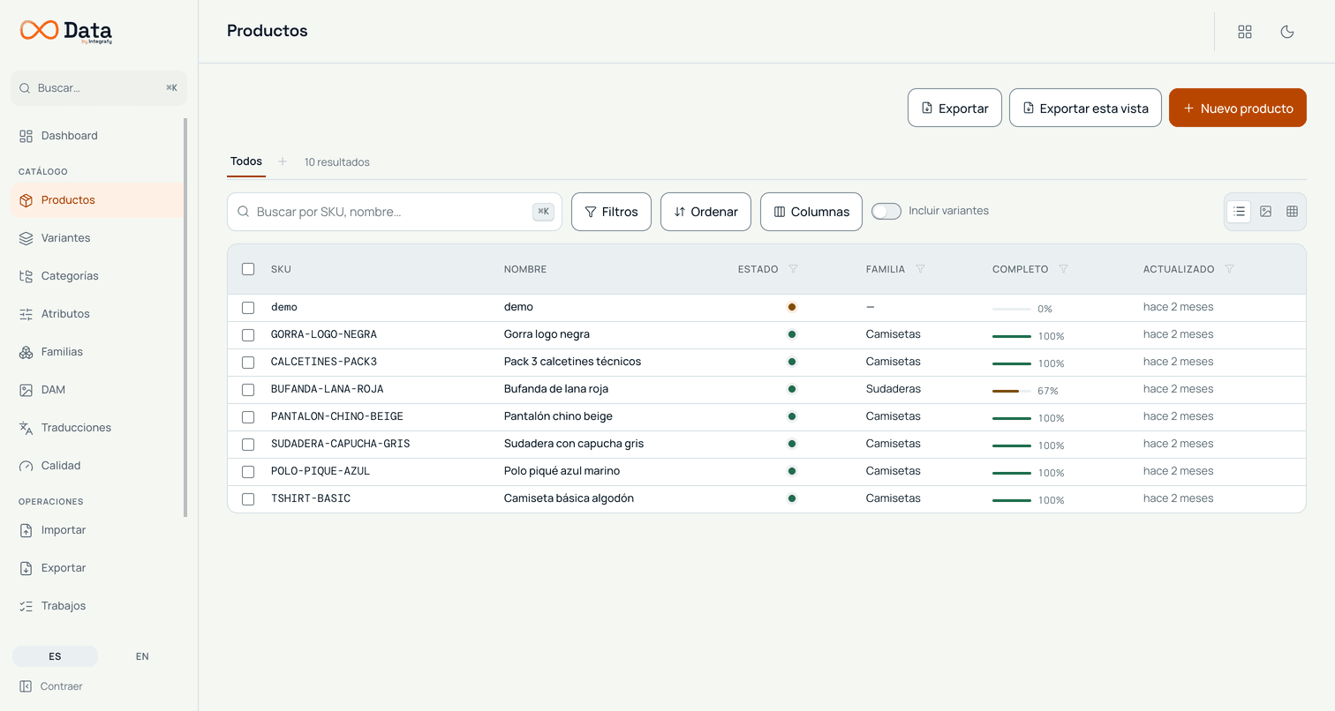Viewport: 1335px width, 711px height.
Task: Select the Todos tab
Action: [x=246, y=161]
